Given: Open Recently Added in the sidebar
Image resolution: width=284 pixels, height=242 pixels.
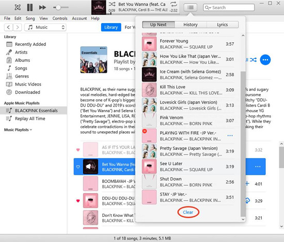Looking at the screenshot, I should click(30, 44).
